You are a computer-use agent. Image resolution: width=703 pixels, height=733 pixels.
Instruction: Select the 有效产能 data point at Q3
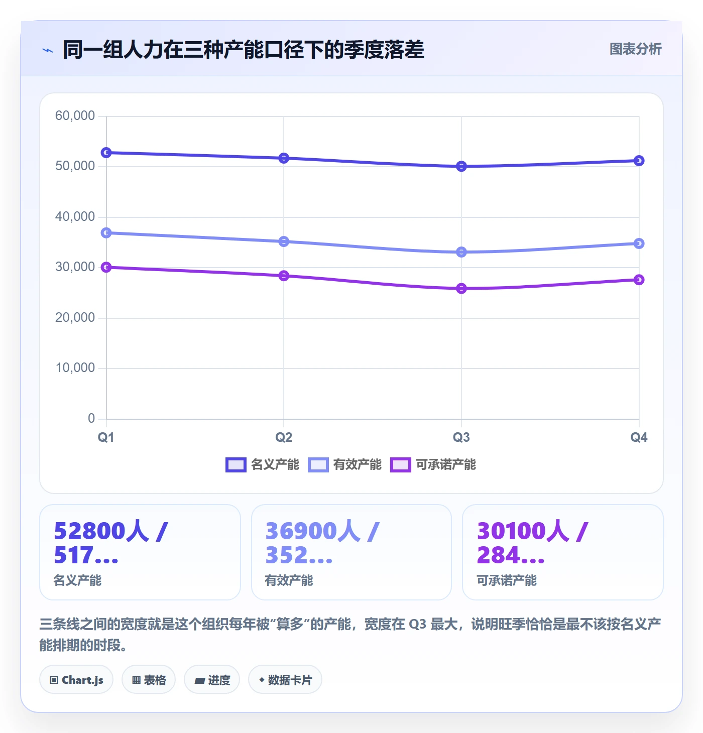click(x=461, y=252)
